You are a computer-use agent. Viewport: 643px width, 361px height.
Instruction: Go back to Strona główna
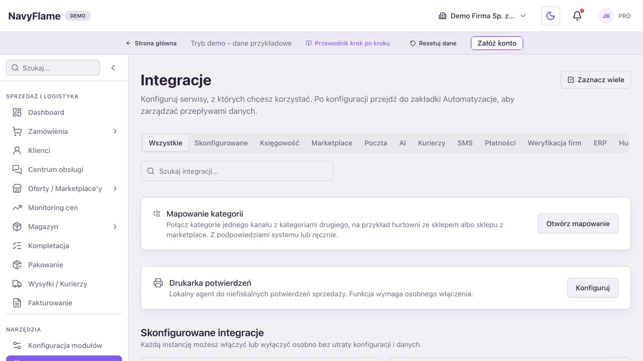[x=151, y=43]
